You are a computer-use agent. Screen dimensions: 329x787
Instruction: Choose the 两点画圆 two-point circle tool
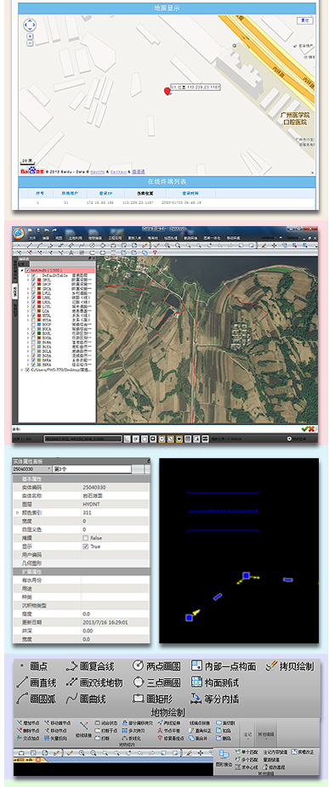[156, 666]
